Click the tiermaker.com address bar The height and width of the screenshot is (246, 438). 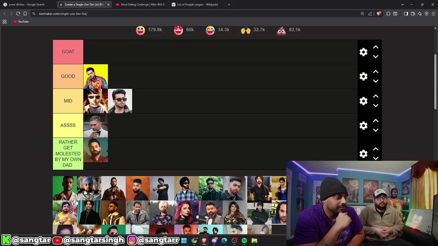pos(195,14)
